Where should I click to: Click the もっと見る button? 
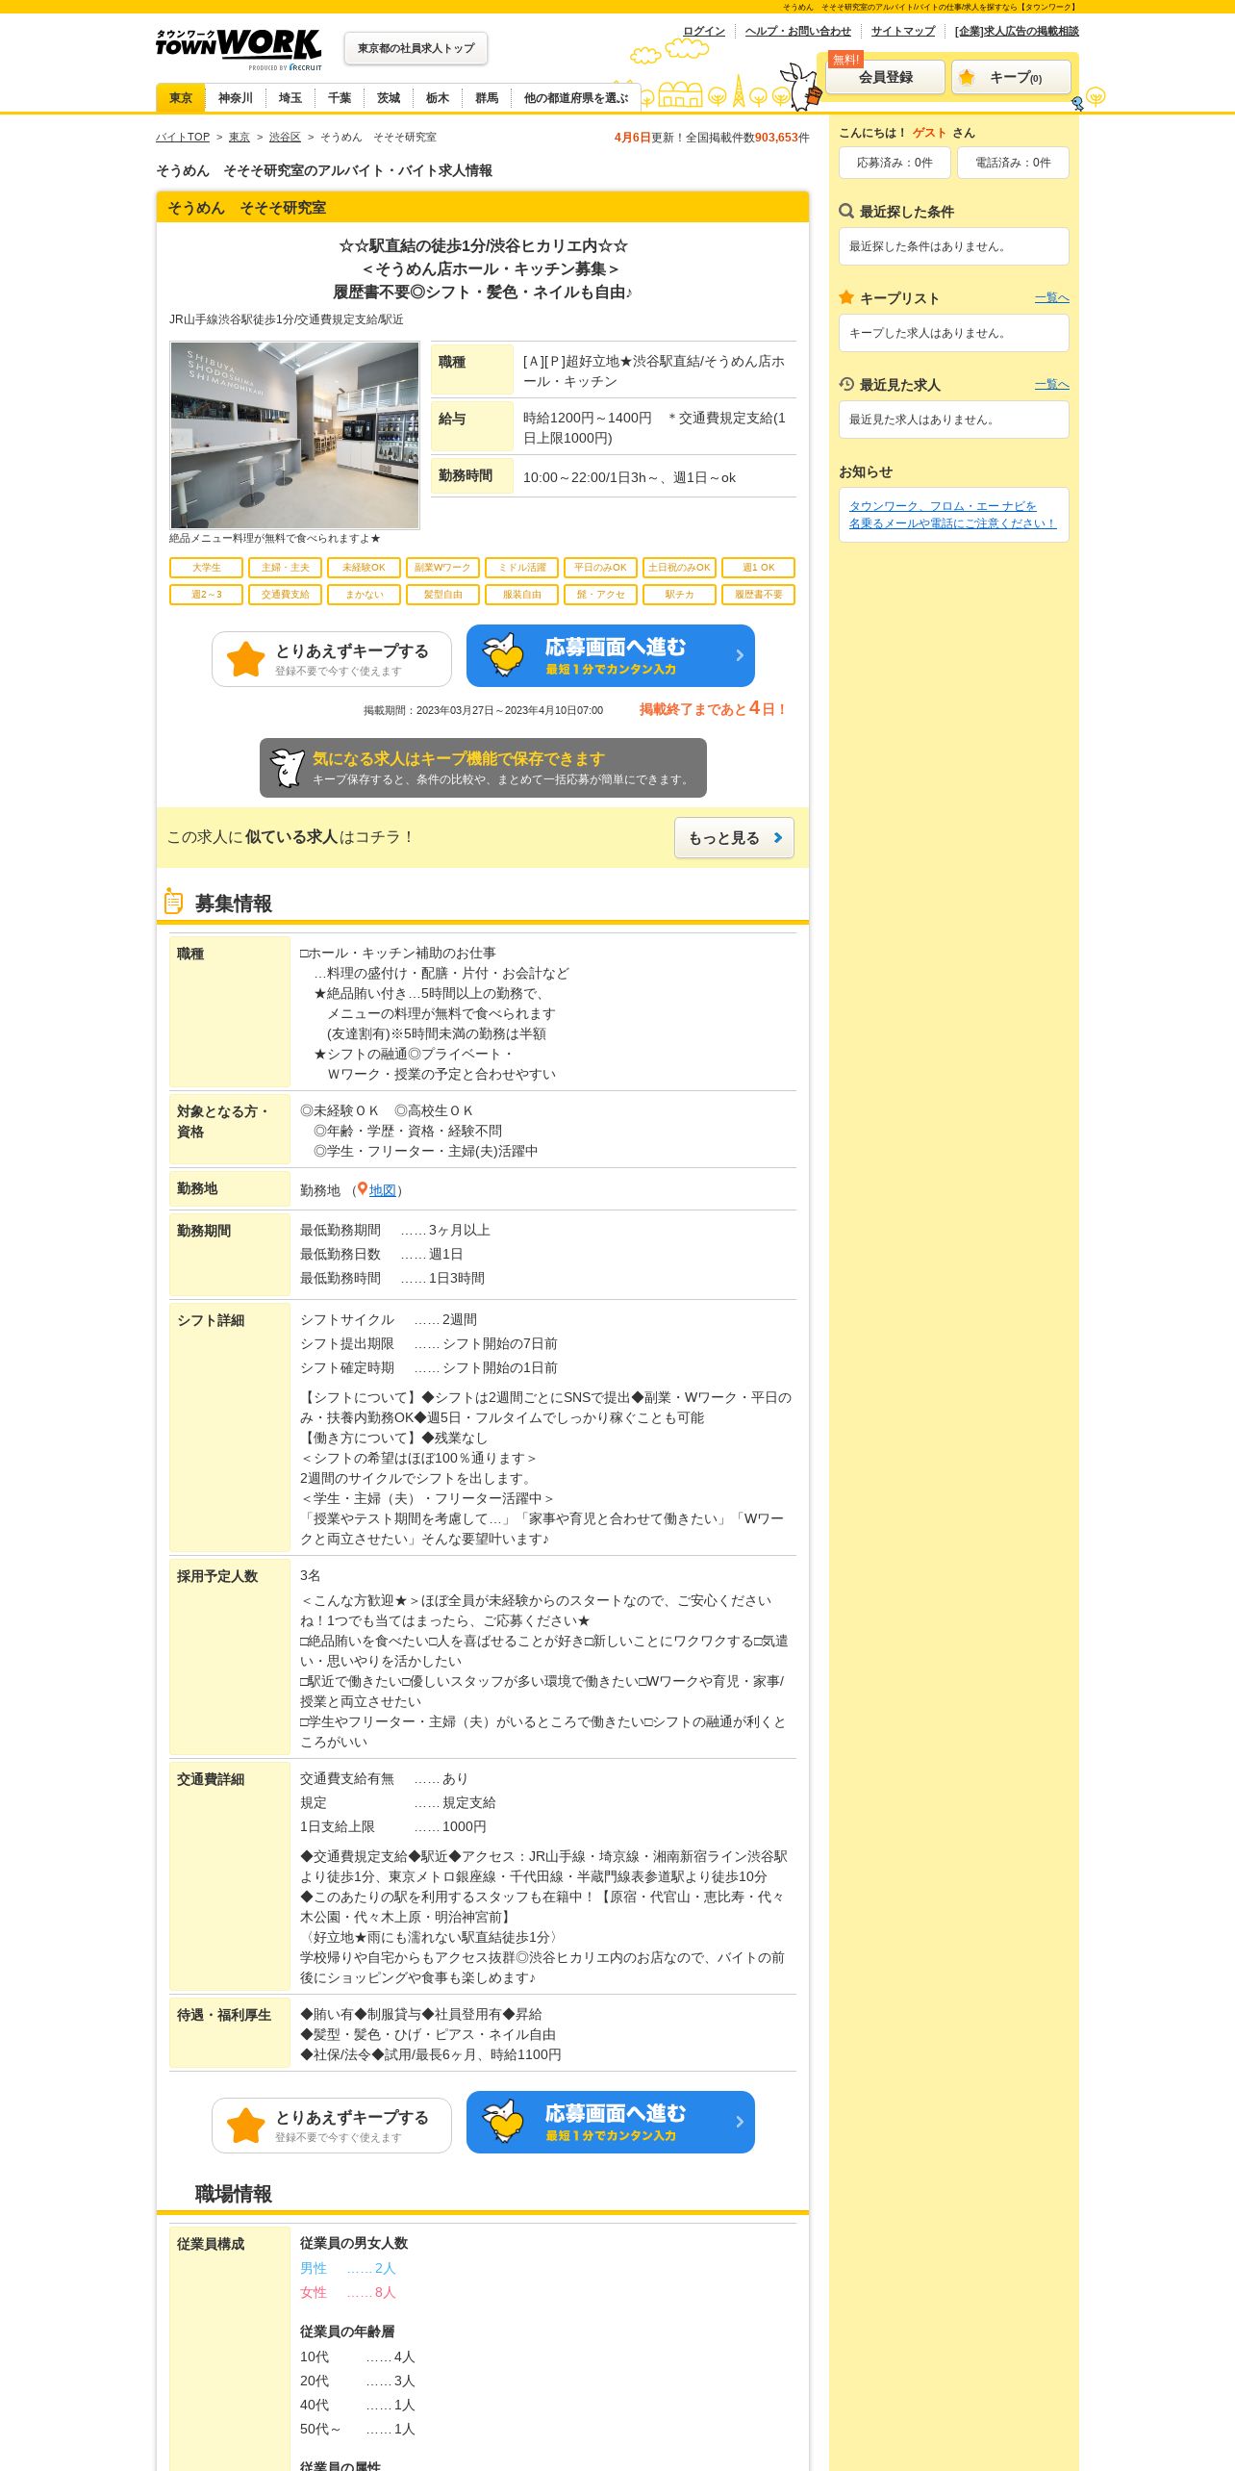coord(734,838)
